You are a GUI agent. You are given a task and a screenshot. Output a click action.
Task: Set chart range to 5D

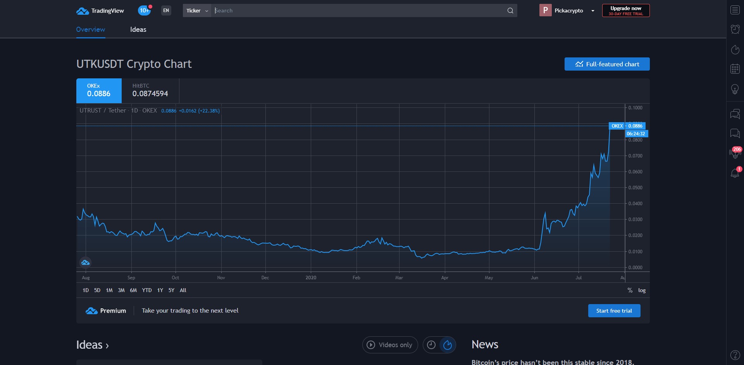97,290
